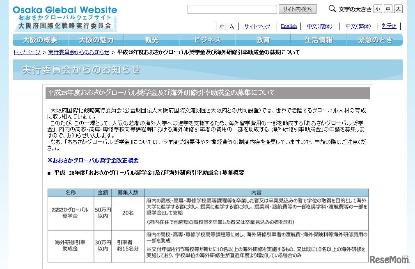Click inside the site search input field
Viewport: 415px width, 269px height.
point(232,8)
